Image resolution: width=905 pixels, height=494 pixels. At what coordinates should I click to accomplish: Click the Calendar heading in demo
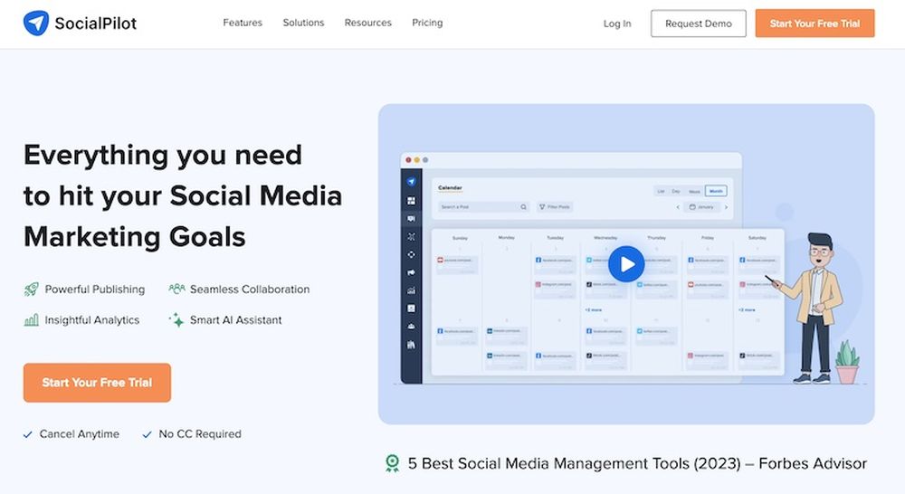click(x=450, y=188)
